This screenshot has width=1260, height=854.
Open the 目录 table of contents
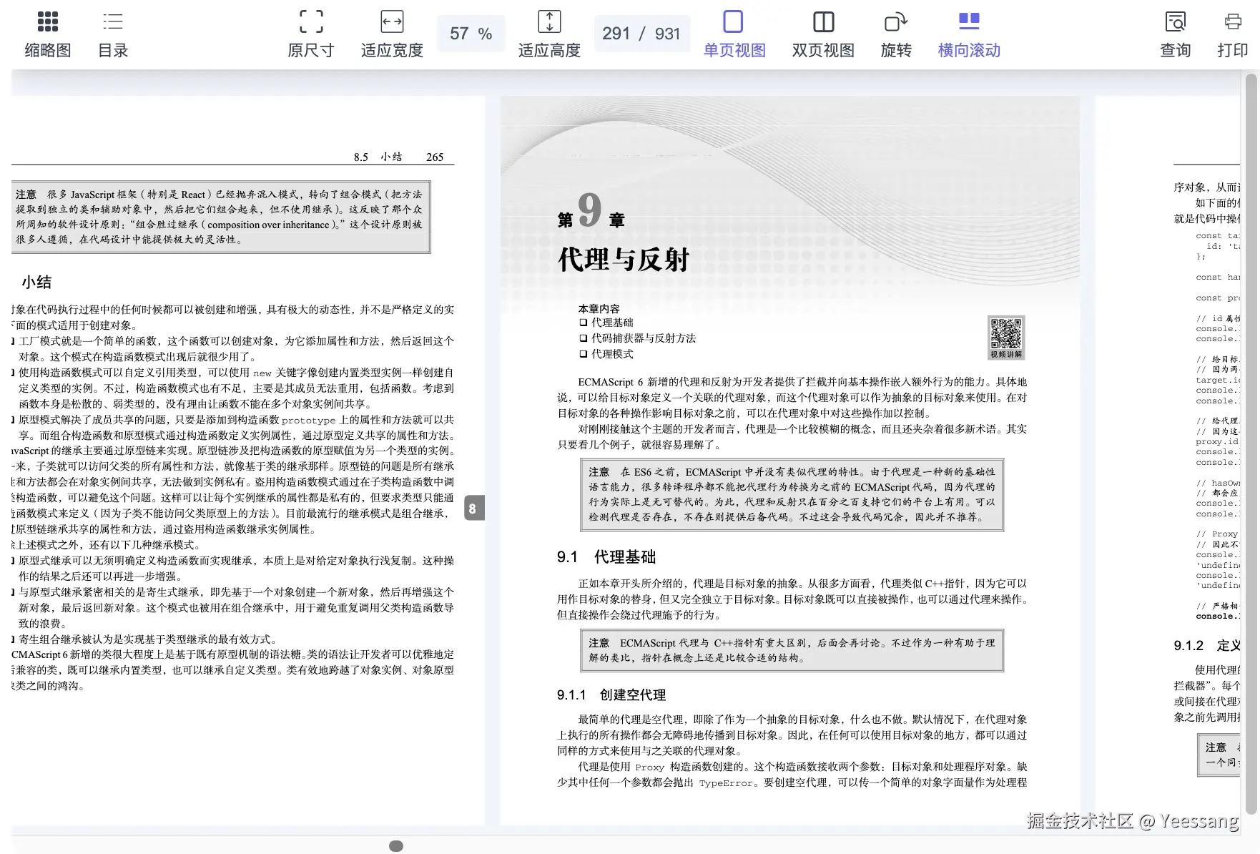112,32
